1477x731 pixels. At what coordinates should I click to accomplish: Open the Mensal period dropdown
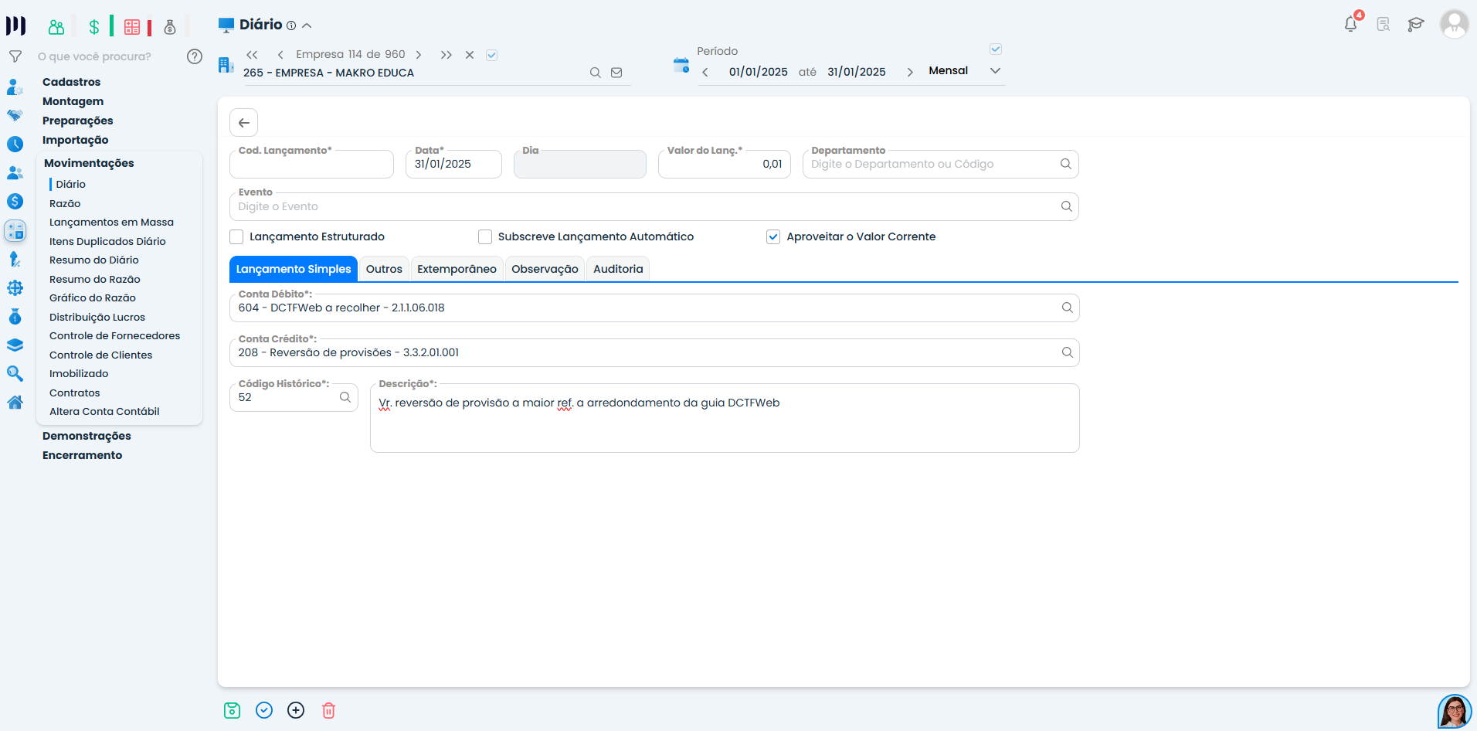coord(995,70)
